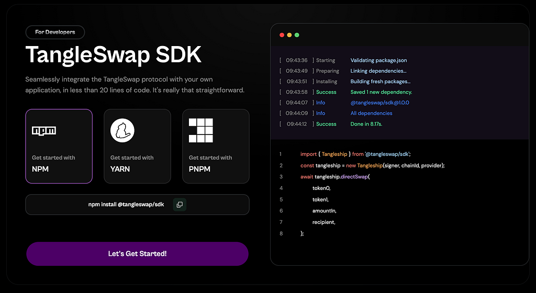Viewport: 536px width, 293px height.
Task: Select the Get started with PNPM card
Action: 216,146
